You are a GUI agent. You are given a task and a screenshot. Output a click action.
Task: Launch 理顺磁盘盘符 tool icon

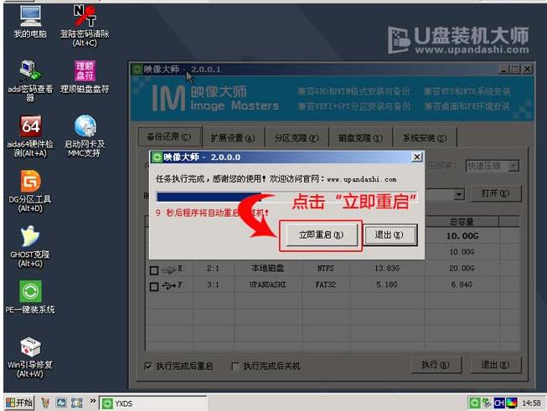click(85, 71)
